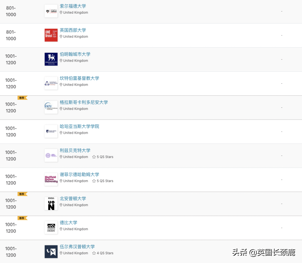Image resolution: width=302 pixels, height=263 pixels.
Task: Open the 英国西部大学 link
Action: (x=73, y=30)
